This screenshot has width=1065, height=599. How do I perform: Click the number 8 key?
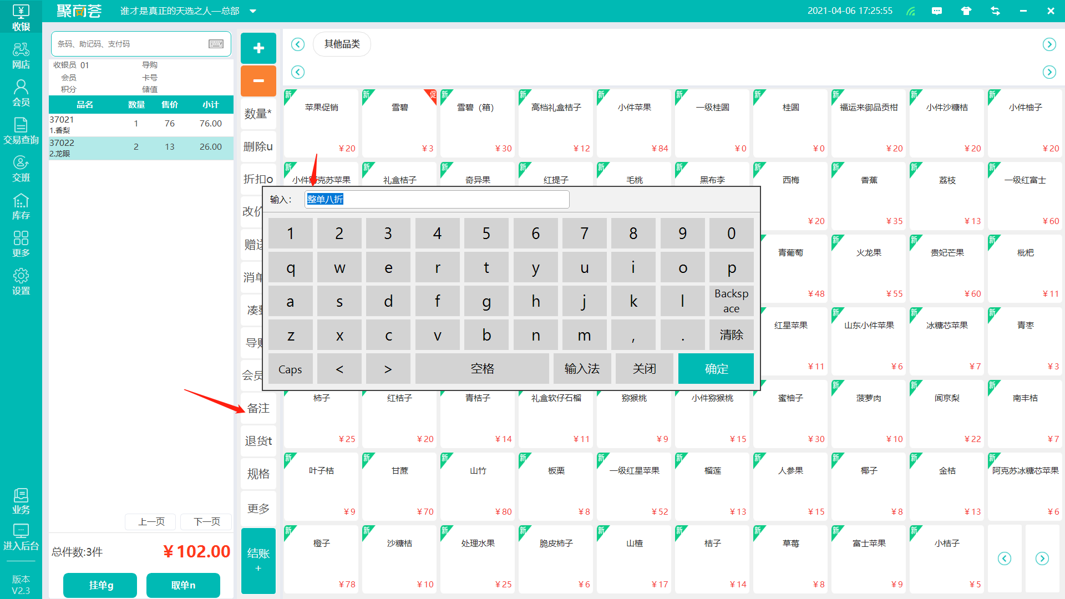coord(633,233)
